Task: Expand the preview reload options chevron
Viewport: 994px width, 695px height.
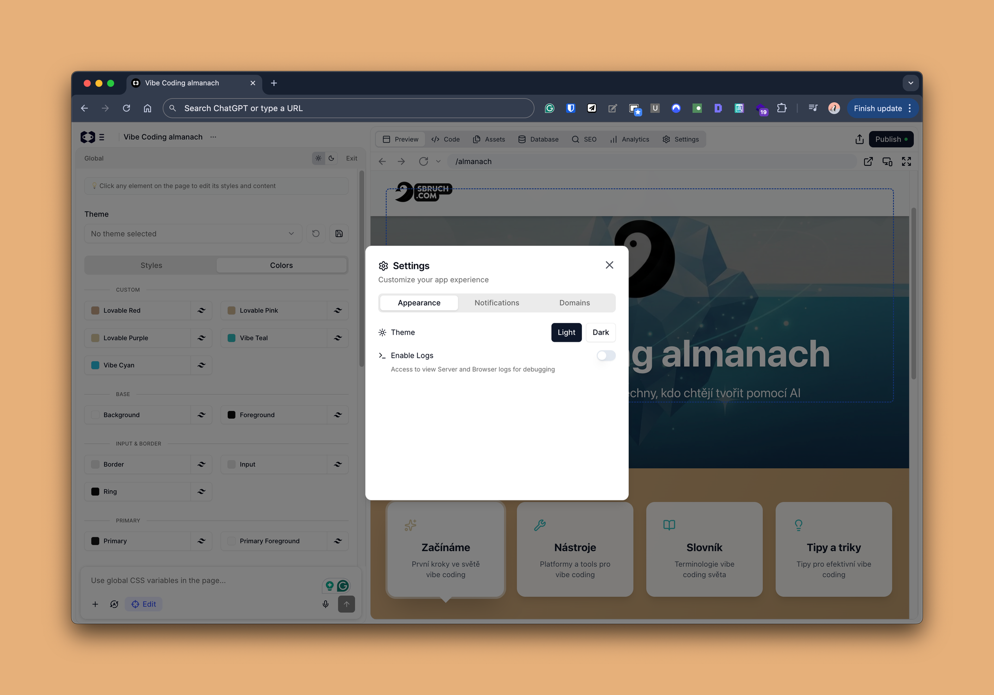Action: tap(438, 161)
